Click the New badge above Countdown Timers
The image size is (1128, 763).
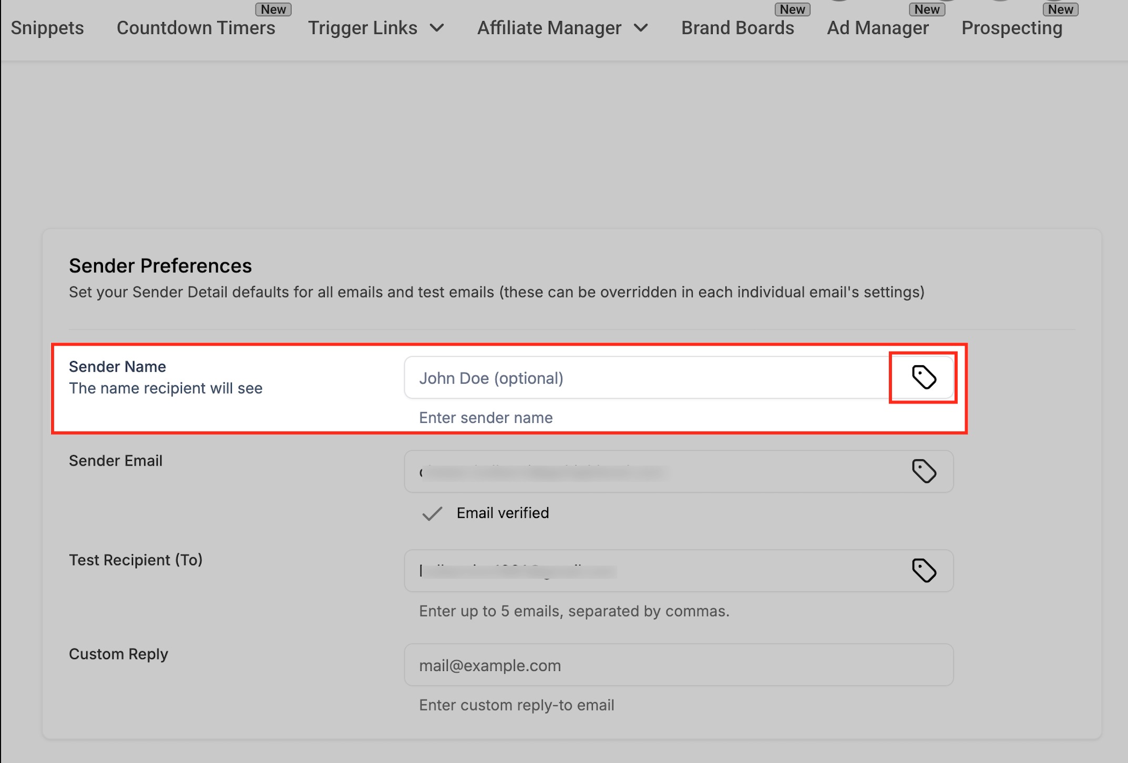[273, 9]
